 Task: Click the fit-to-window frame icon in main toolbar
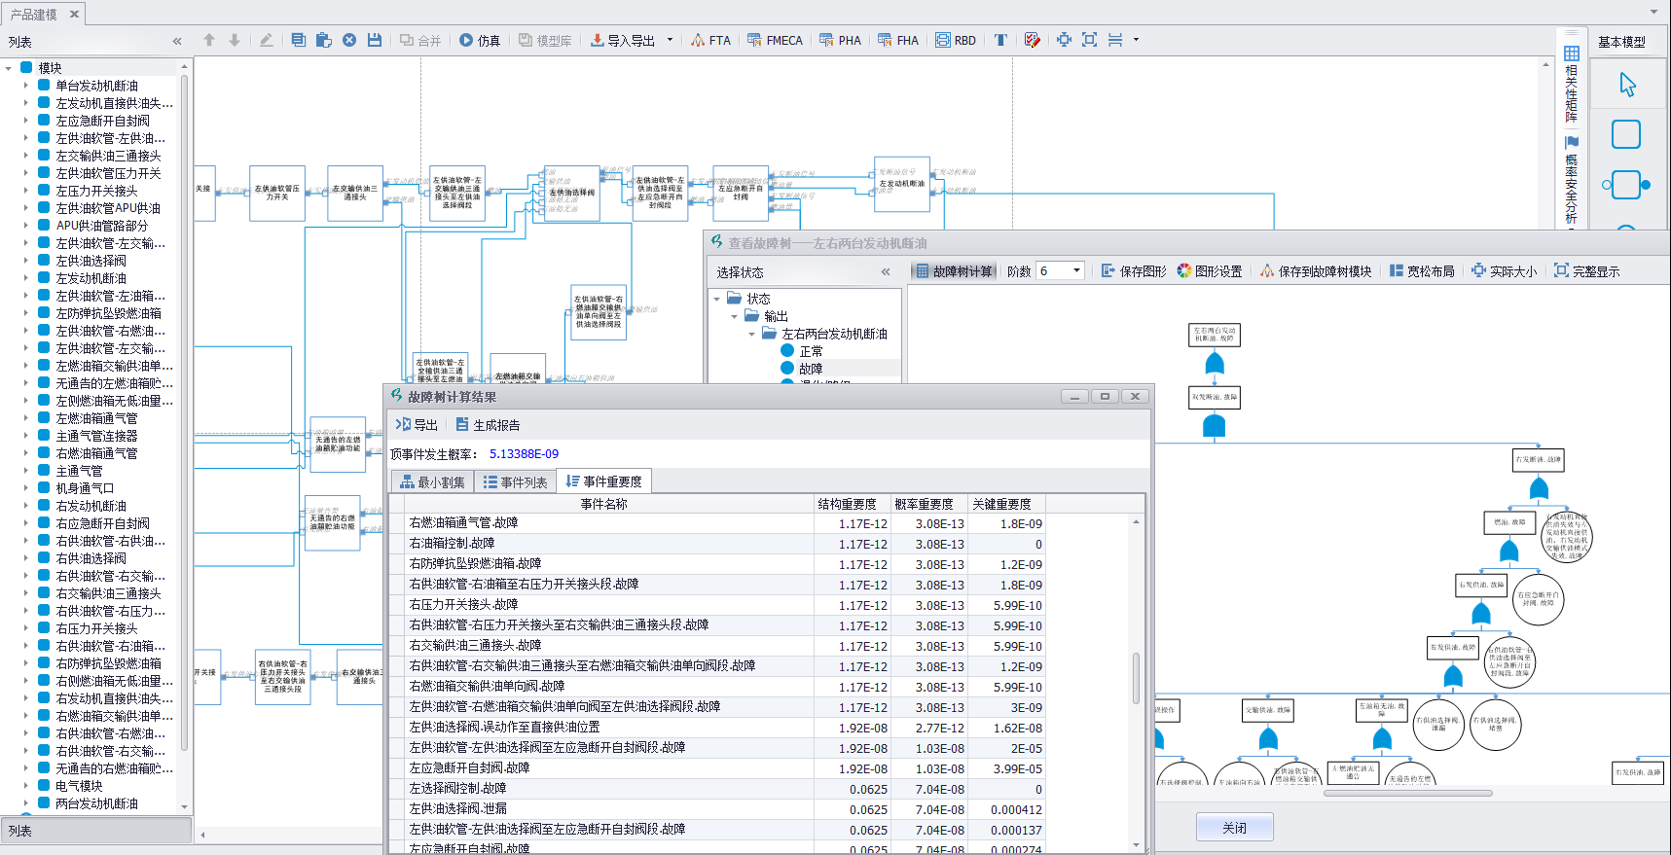1090,40
